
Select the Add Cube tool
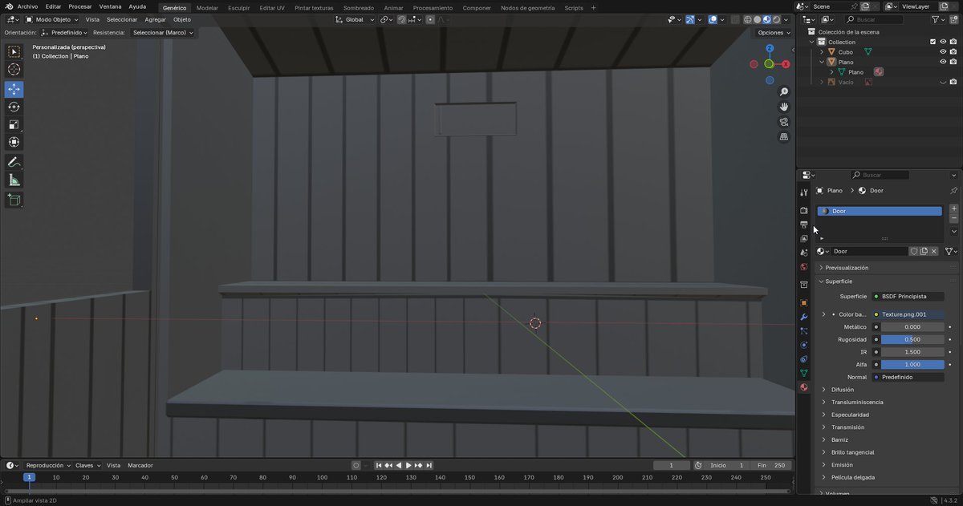pyautogui.click(x=14, y=200)
